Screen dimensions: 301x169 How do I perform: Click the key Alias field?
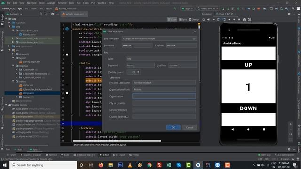click(161, 59)
